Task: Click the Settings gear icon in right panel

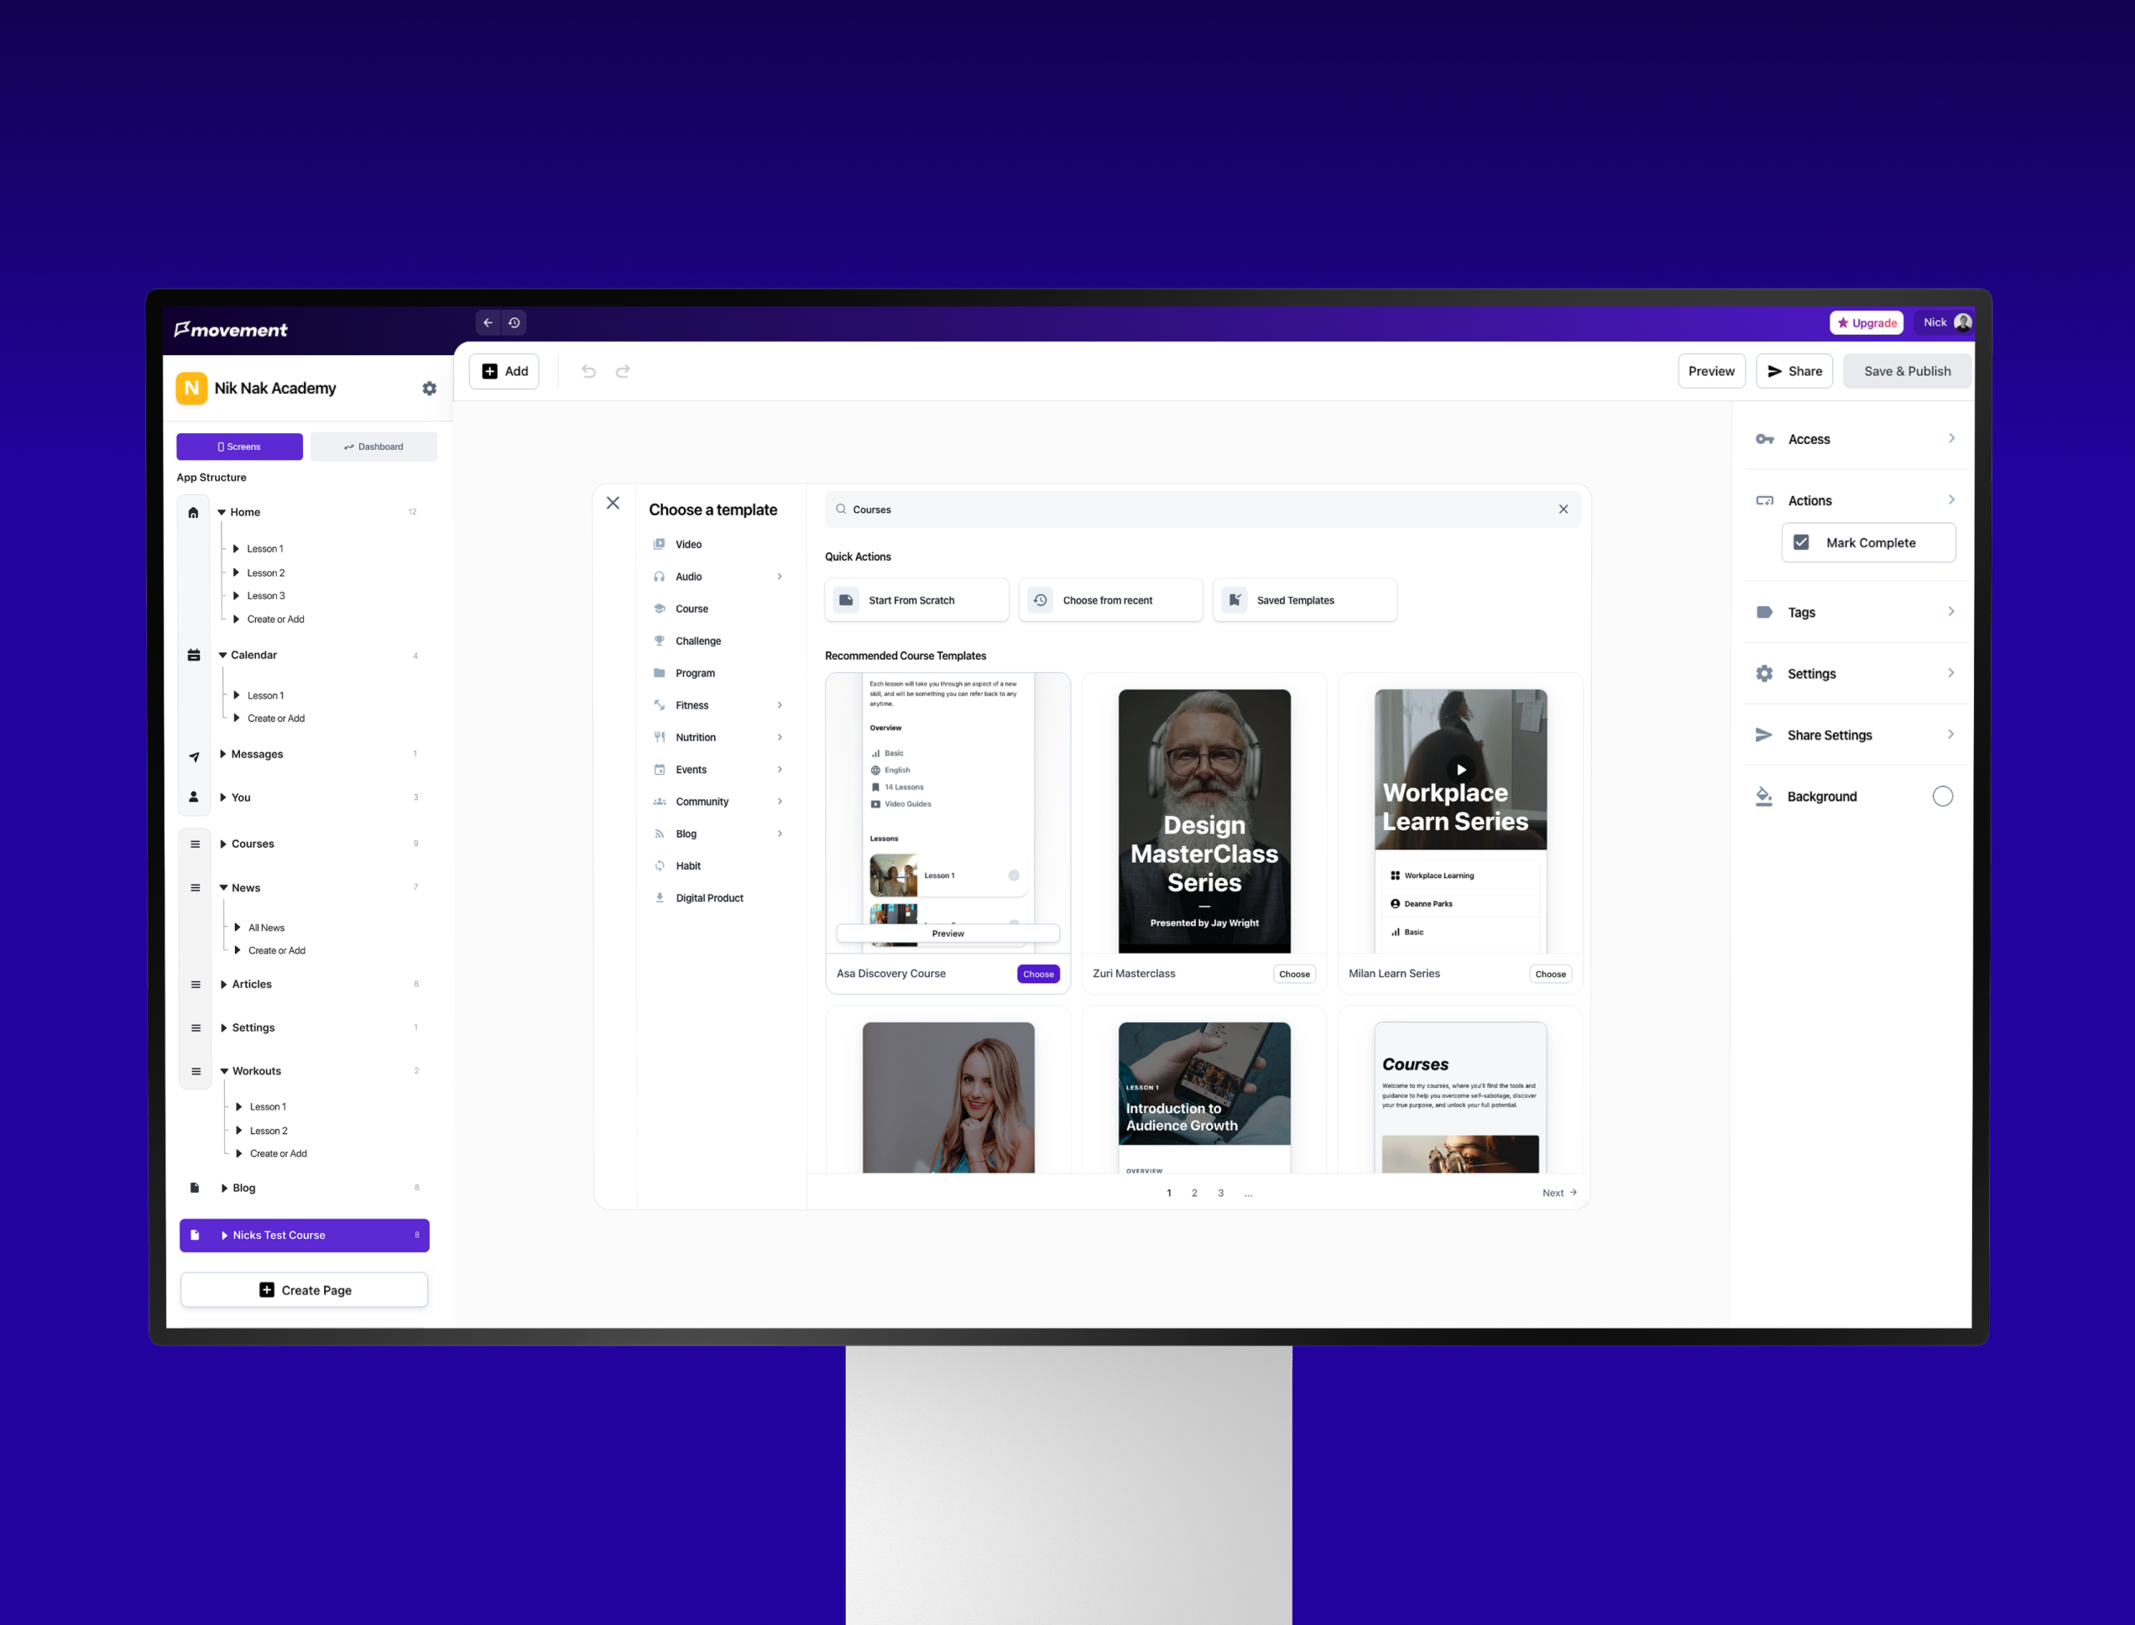Action: coord(1765,674)
